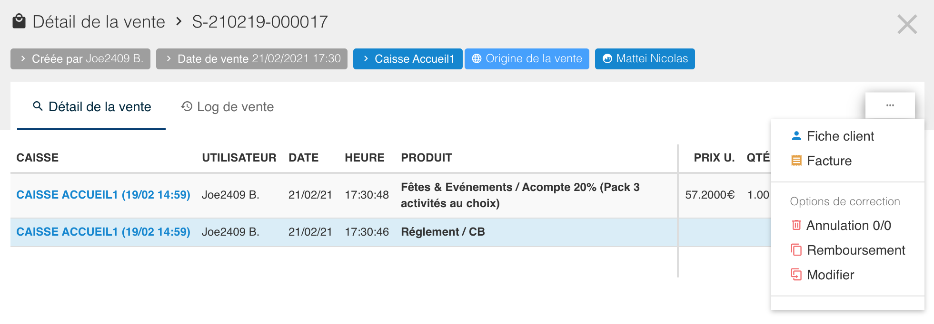934x324 pixels.
Task: Click the globe icon on Origine de la vente
Action: [477, 59]
